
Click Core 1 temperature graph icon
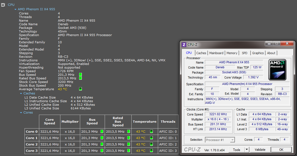click(151, 138)
